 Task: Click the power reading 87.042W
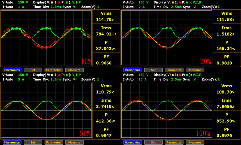(105, 49)
